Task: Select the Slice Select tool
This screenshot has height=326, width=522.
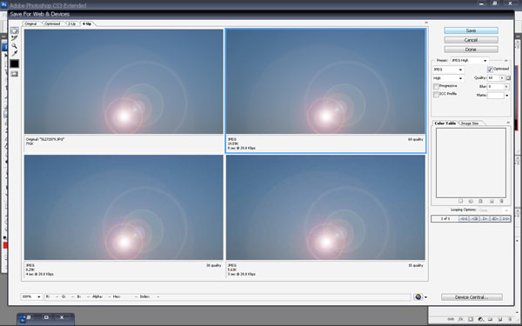Action: coord(14,38)
